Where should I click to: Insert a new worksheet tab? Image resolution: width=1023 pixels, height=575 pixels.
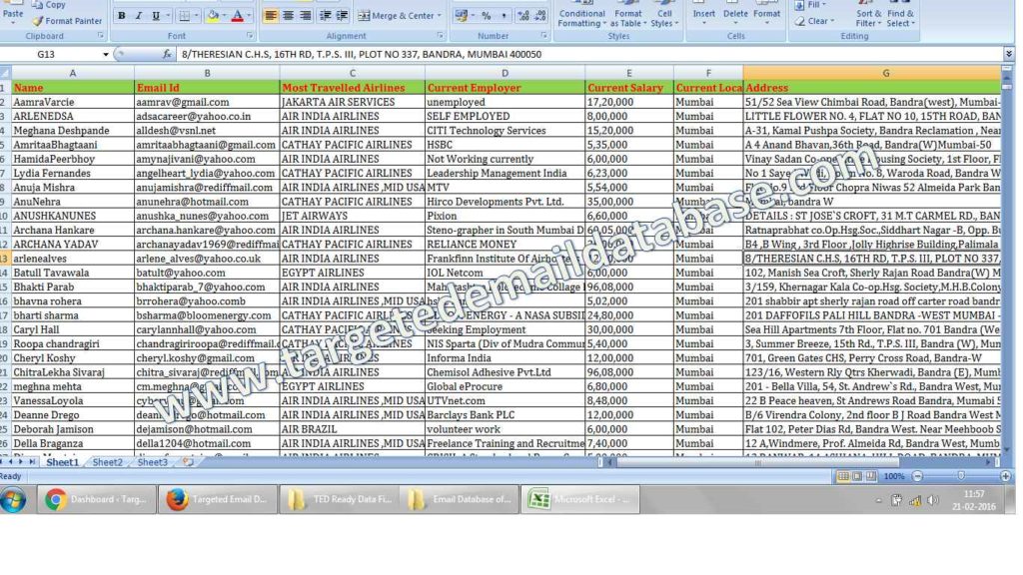tap(189, 462)
